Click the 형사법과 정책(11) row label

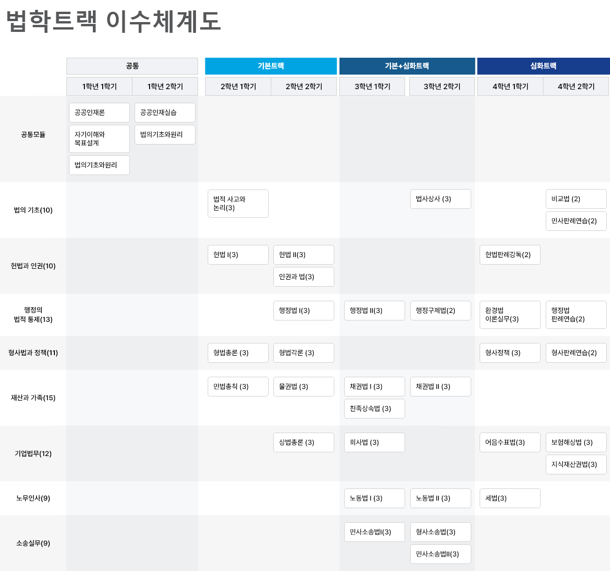33,353
